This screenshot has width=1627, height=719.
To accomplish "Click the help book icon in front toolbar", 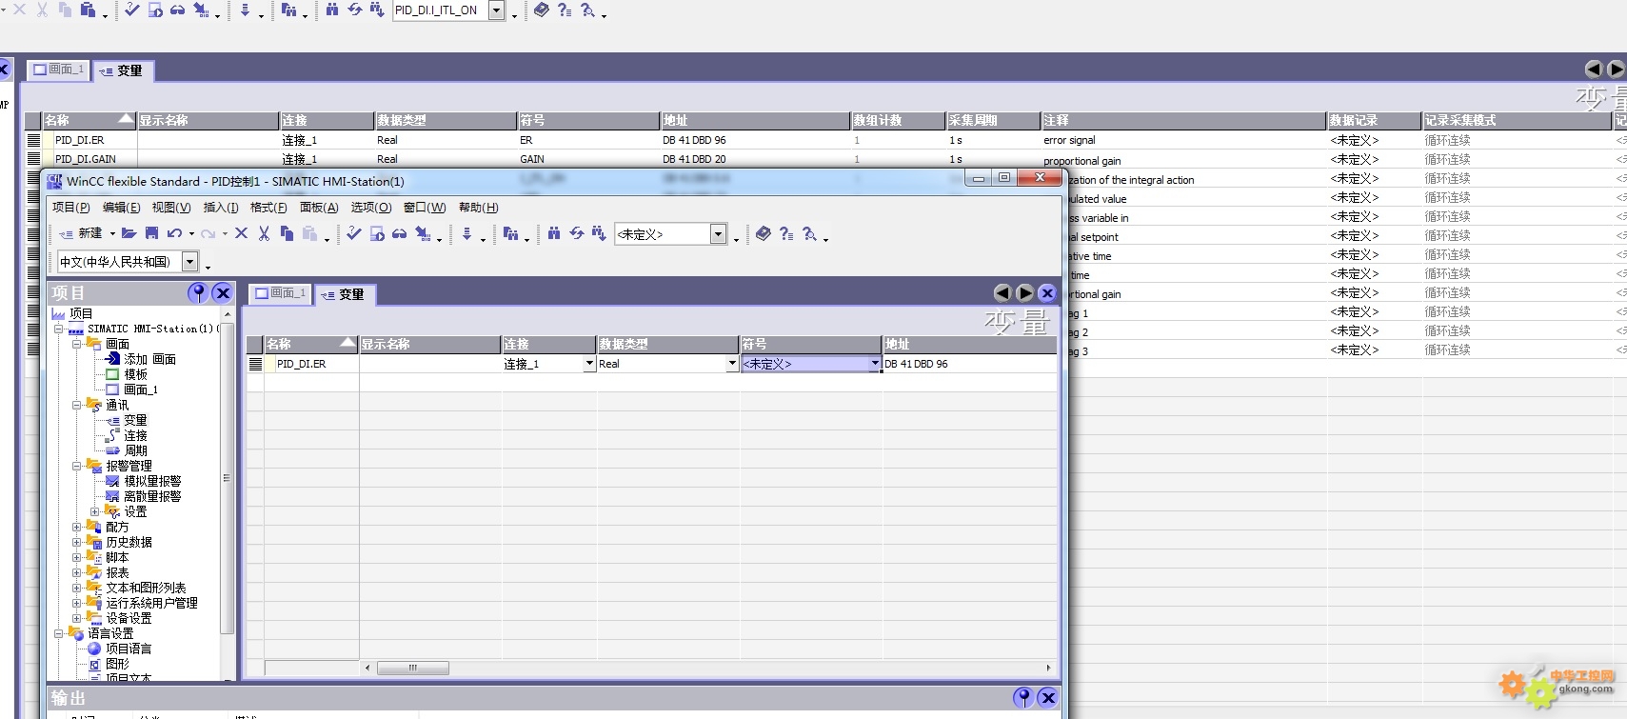I will click(x=764, y=233).
